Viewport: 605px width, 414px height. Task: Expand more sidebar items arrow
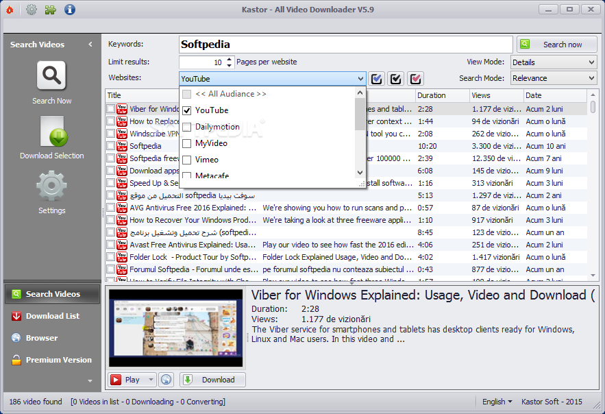pyautogui.click(x=90, y=381)
